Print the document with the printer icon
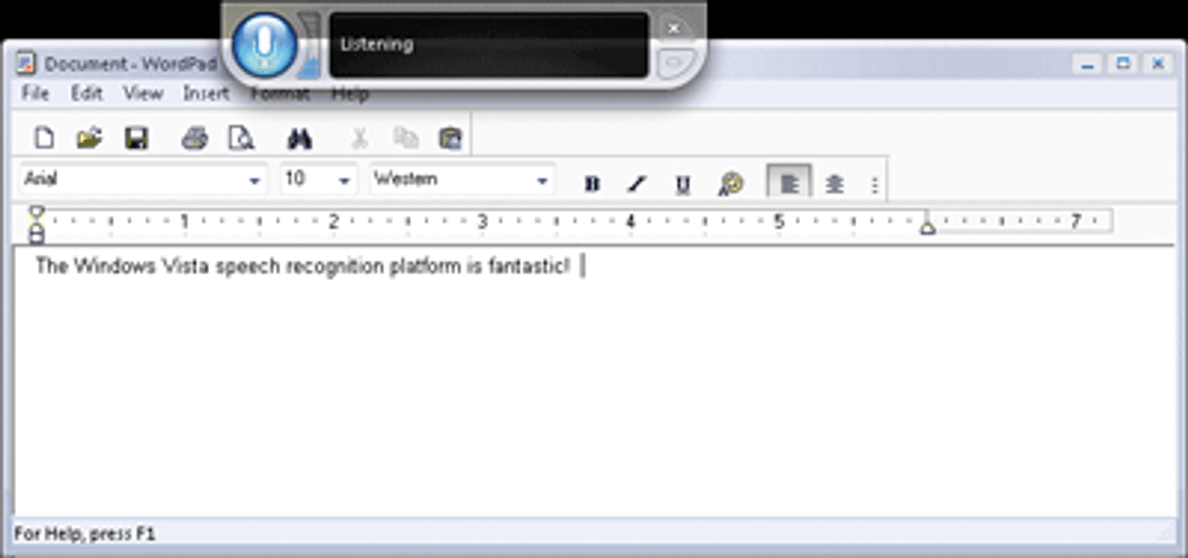The image size is (1188, 558). [x=194, y=139]
